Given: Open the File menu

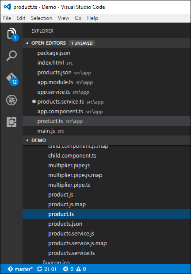Looking at the screenshot, I should (x=7, y=18).
